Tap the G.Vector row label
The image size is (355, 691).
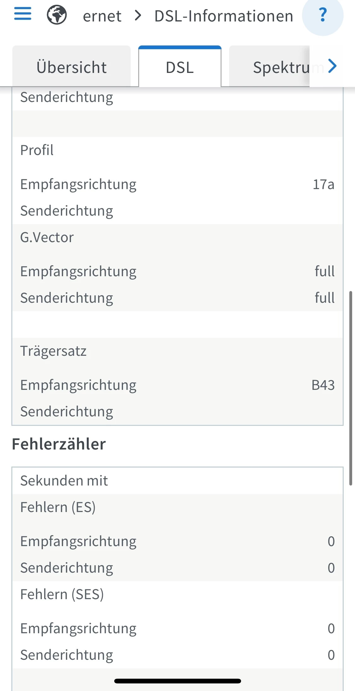click(47, 237)
